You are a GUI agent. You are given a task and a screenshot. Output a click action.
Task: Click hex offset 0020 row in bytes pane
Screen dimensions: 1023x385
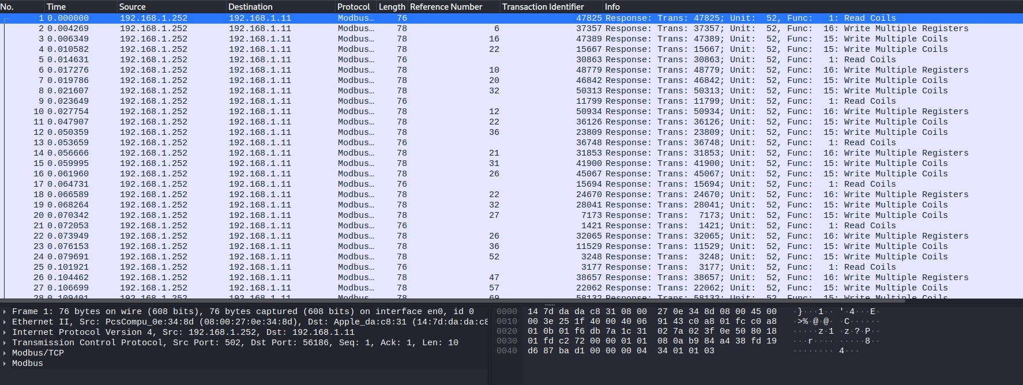(634, 331)
